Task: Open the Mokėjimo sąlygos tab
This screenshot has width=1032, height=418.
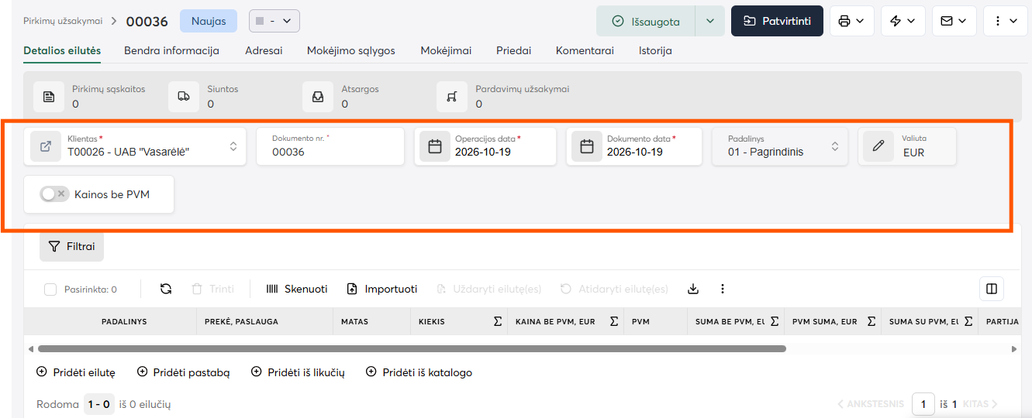Action: [351, 50]
